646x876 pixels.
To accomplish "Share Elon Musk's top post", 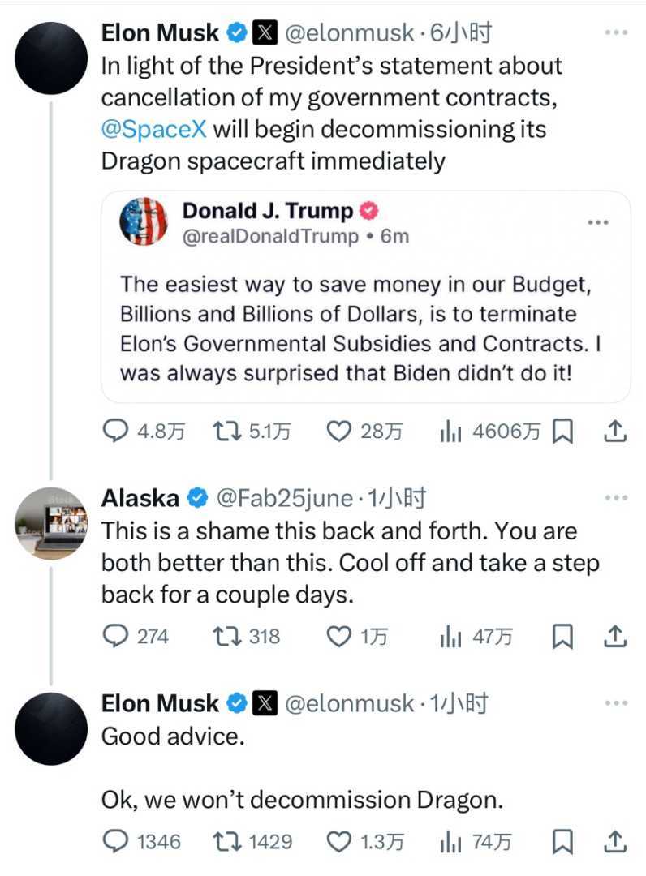I will pyautogui.click(x=616, y=432).
